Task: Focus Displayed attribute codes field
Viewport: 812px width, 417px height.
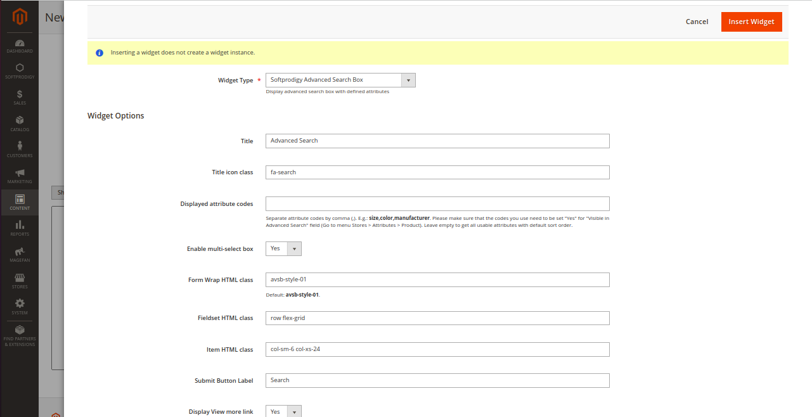Action: pos(437,204)
